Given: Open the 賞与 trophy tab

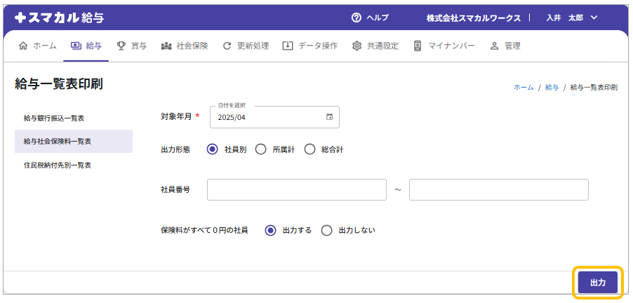Looking at the screenshot, I should pos(131,46).
